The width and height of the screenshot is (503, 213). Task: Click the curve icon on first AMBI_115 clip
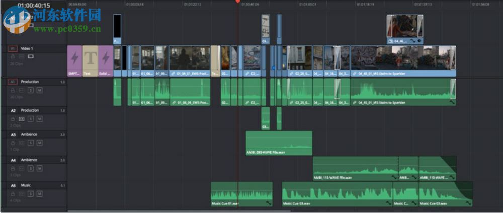point(395,177)
